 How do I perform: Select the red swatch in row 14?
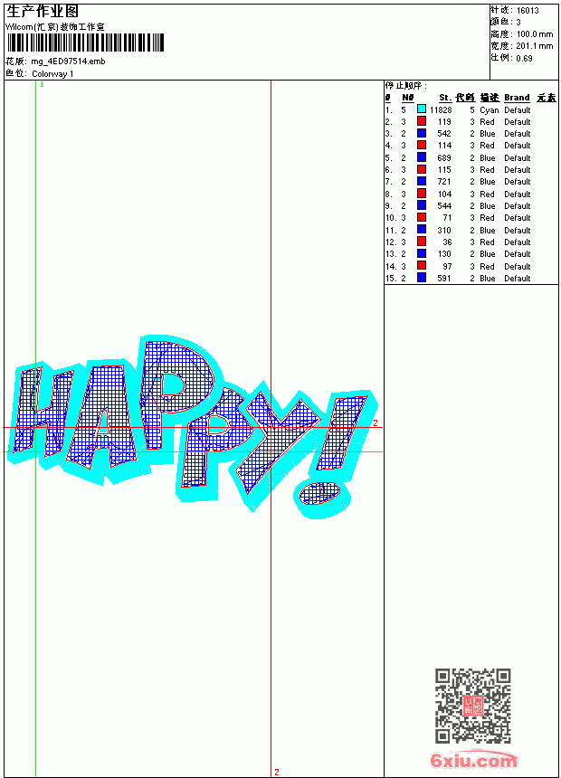422,266
